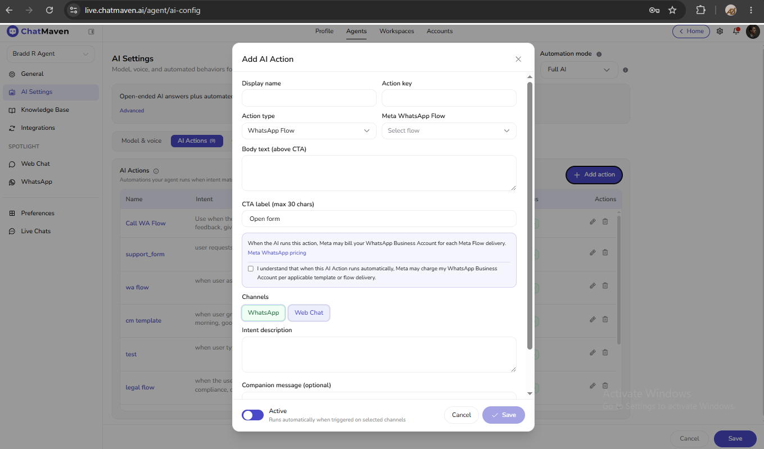
Task: Click the Advanced link
Action: [132, 111]
